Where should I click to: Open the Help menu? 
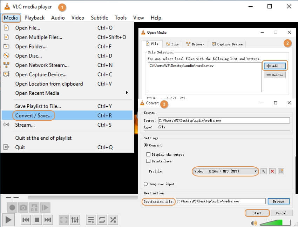(156, 18)
